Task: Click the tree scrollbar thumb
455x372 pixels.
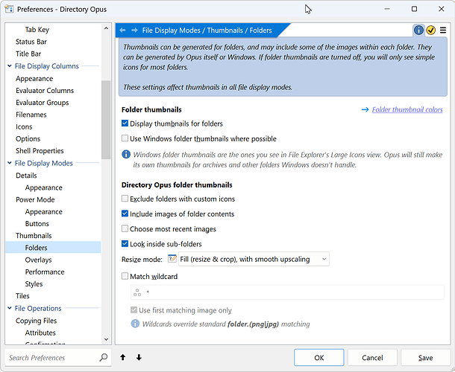Action: (x=106, y=120)
